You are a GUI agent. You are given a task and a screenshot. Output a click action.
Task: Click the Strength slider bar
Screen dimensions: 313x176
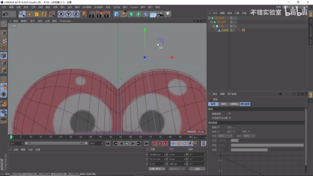267,145
